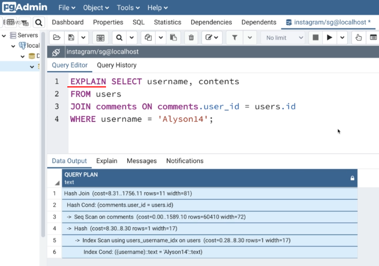
Task: Click the select-all corner of results grid
Action: tap(55, 178)
